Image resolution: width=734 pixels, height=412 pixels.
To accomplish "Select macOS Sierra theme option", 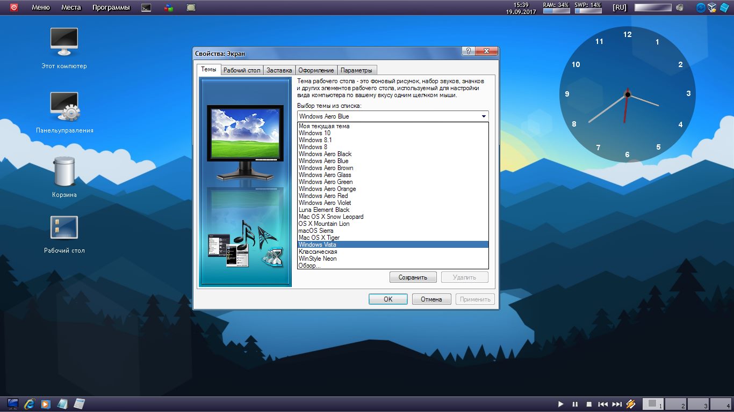I will click(x=316, y=231).
